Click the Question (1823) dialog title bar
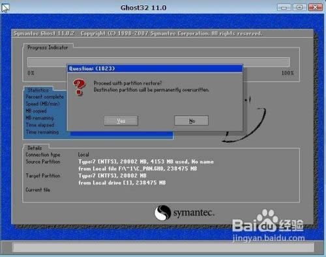326x257 pixels. tap(155, 68)
